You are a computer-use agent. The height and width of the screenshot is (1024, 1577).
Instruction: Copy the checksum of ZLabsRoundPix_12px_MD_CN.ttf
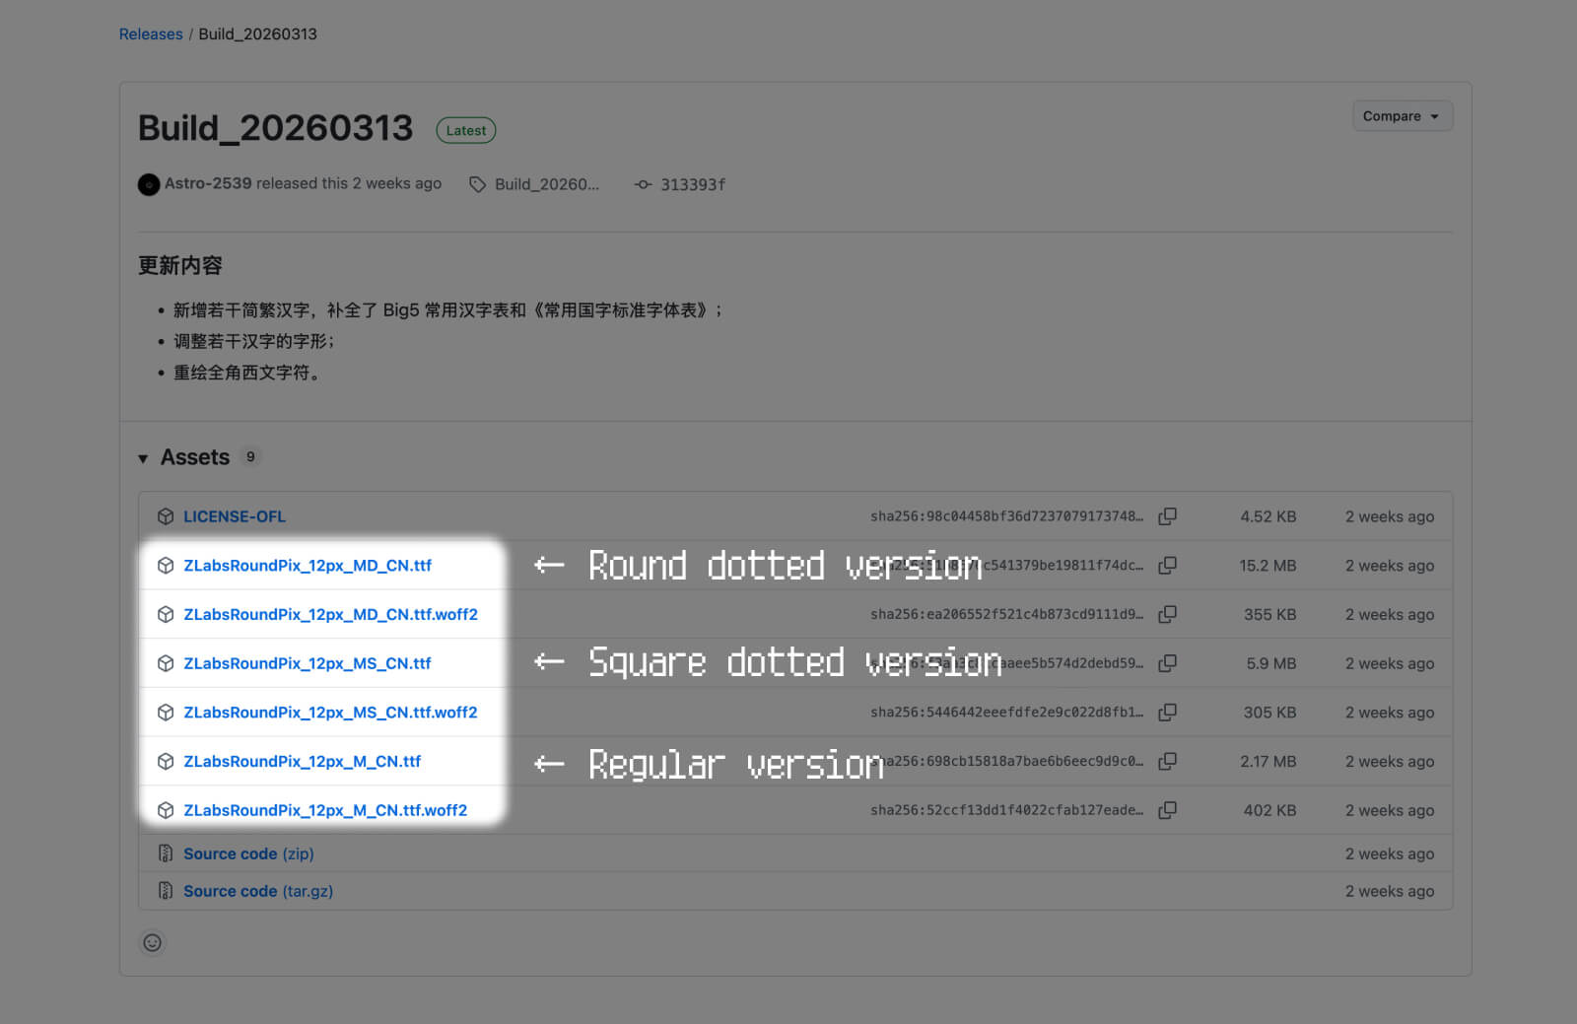(1167, 565)
